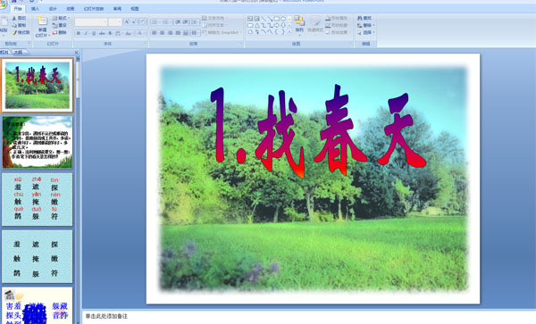Switch to the Design ribbon tab
536x324 pixels.
[53, 9]
